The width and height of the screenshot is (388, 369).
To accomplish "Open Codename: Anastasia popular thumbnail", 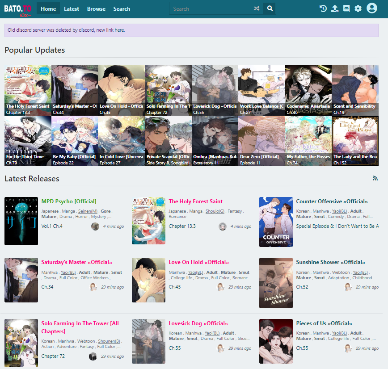I will click(308, 90).
